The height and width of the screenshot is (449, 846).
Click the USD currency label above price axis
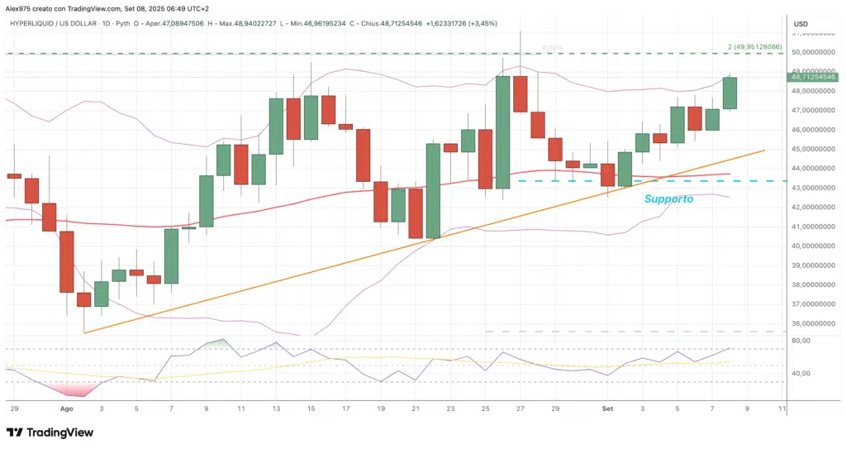point(800,24)
